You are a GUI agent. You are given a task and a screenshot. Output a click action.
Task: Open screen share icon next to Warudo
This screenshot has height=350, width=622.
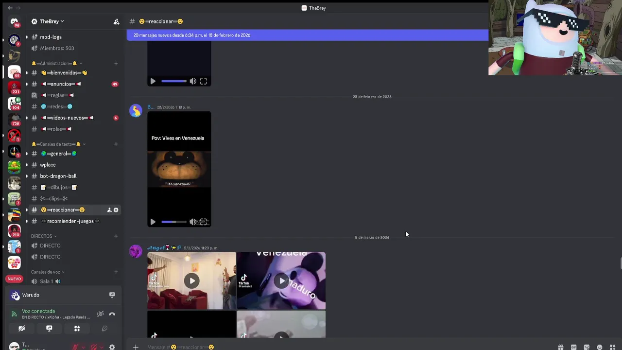click(112, 295)
